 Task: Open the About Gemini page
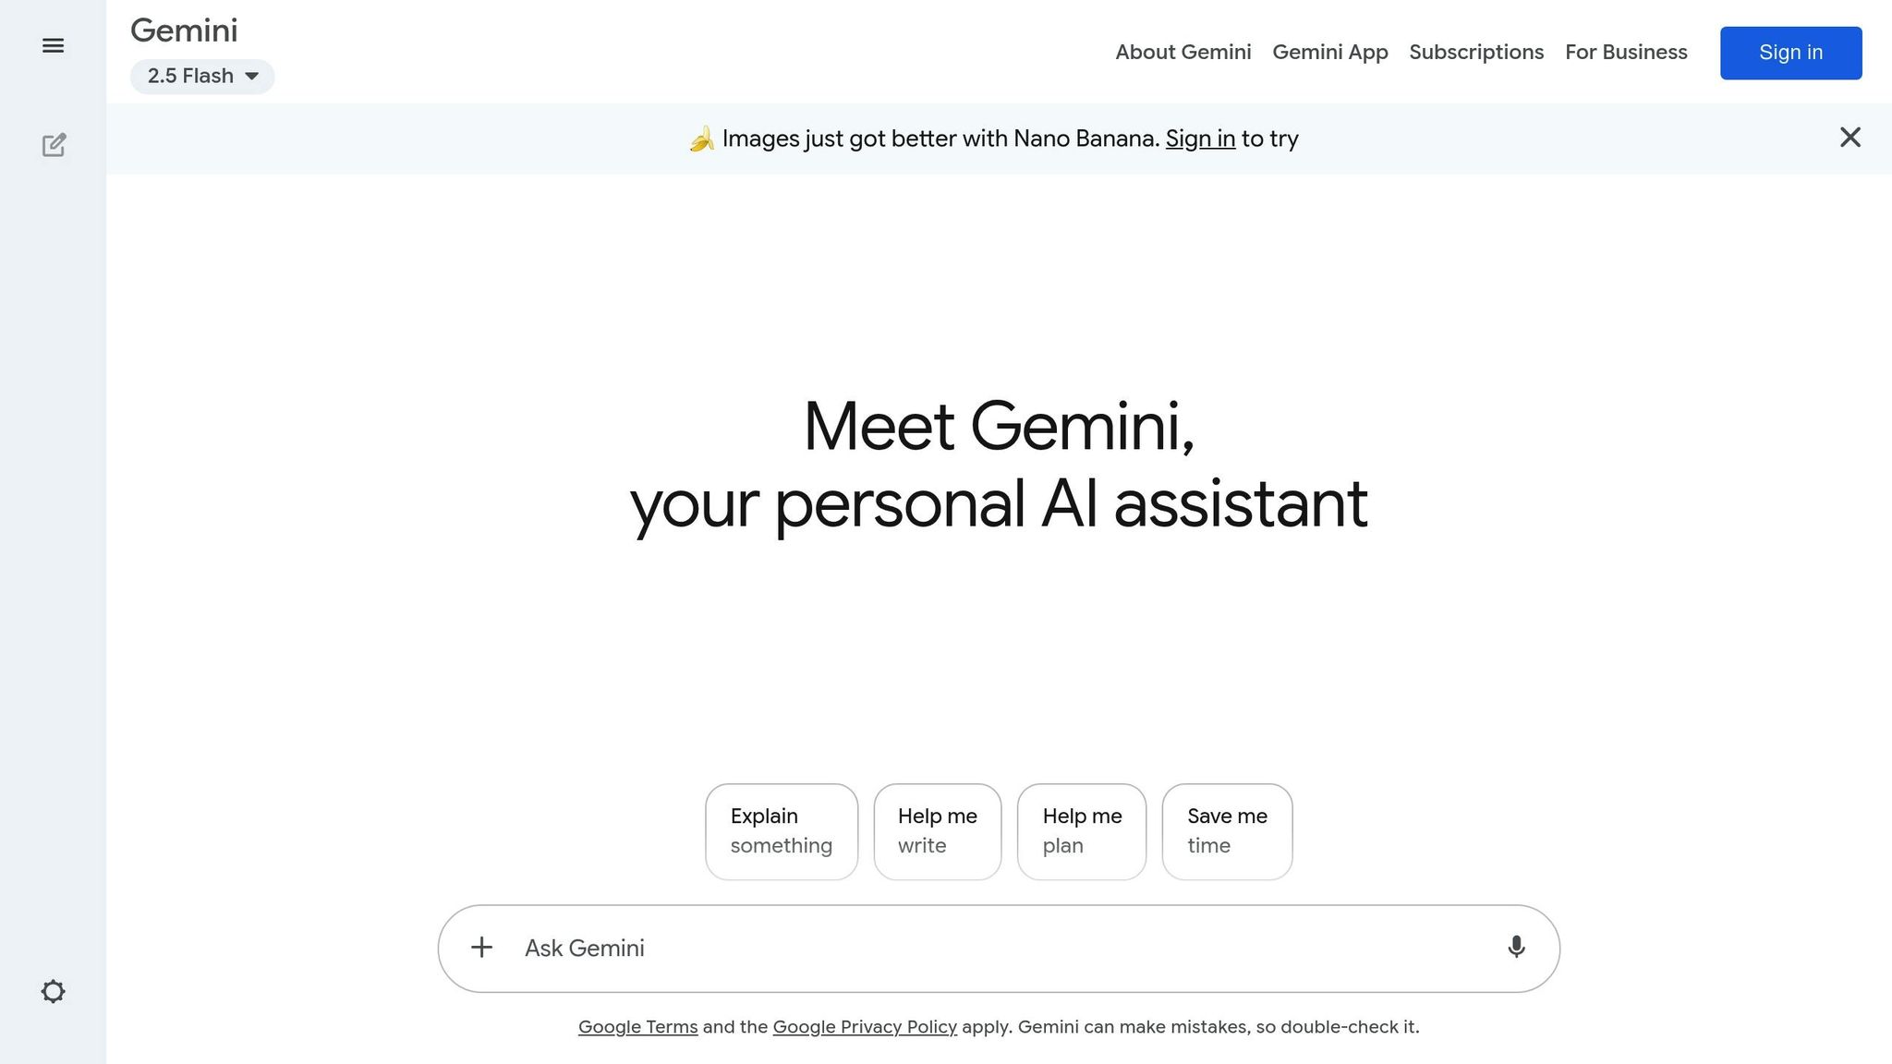1183,53
